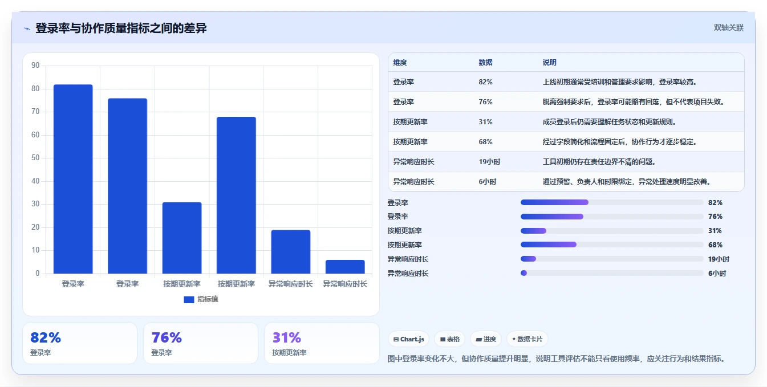
Task: Click the progress bar showing 82%
Action: [x=612, y=202]
